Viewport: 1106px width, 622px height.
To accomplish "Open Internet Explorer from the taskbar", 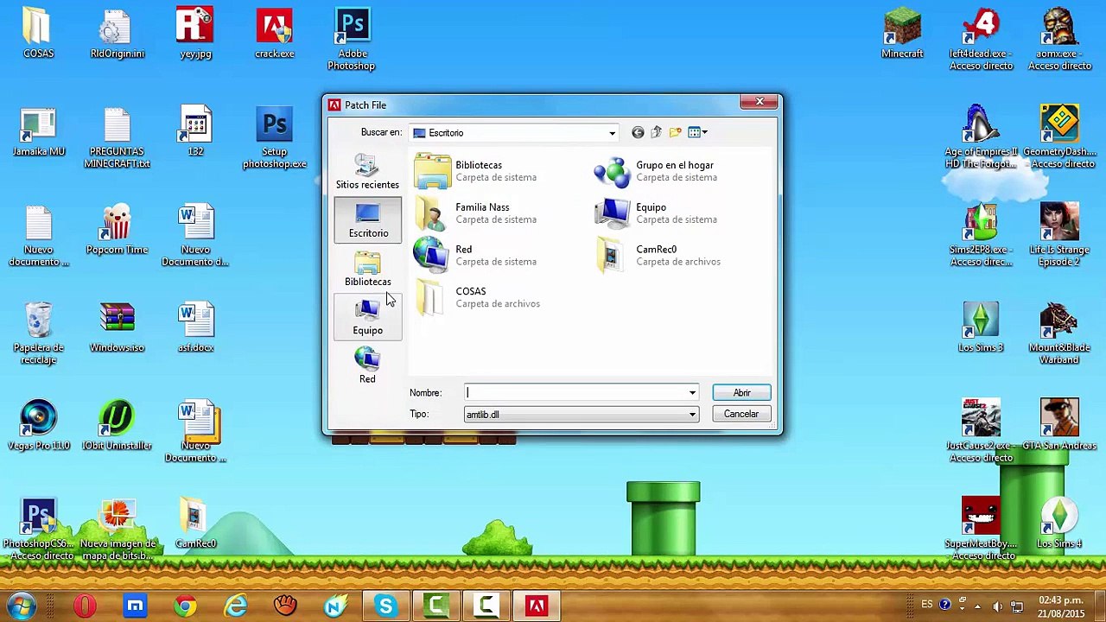I will (235, 606).
